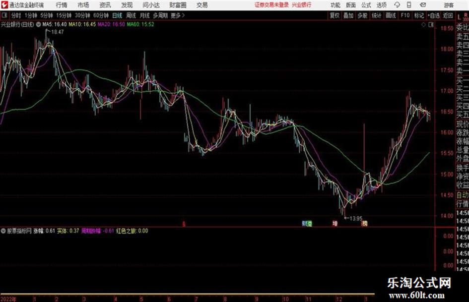Click the 多股 multi-stock button
Viewport: 469px width, 302px height.
pos(362,15)
